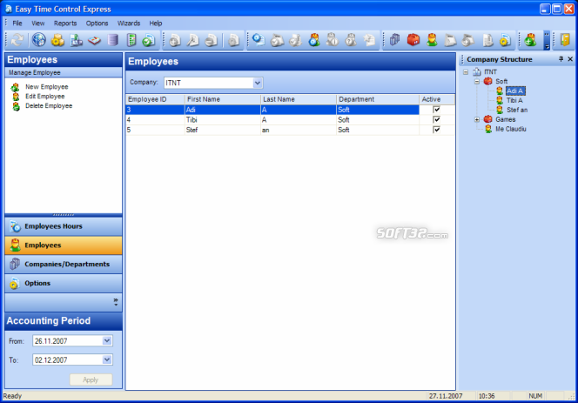Image resolution: width=578 pixels, height=403 pixels.
Task: Sort by Employee ID column header
Action: (155, 99)
